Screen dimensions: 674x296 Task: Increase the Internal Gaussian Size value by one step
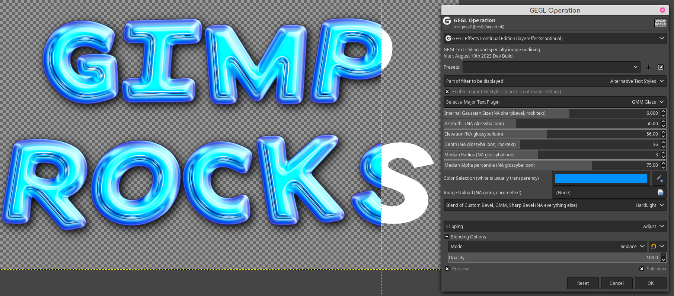(x=663, y=111)
